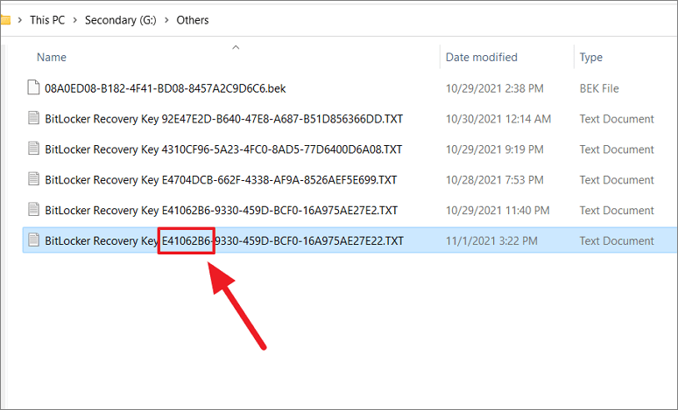
Task: Click the document icon of file dated 10/29/2021 11:40 PM
Action: pyautogui.click(x=33, y=209)
